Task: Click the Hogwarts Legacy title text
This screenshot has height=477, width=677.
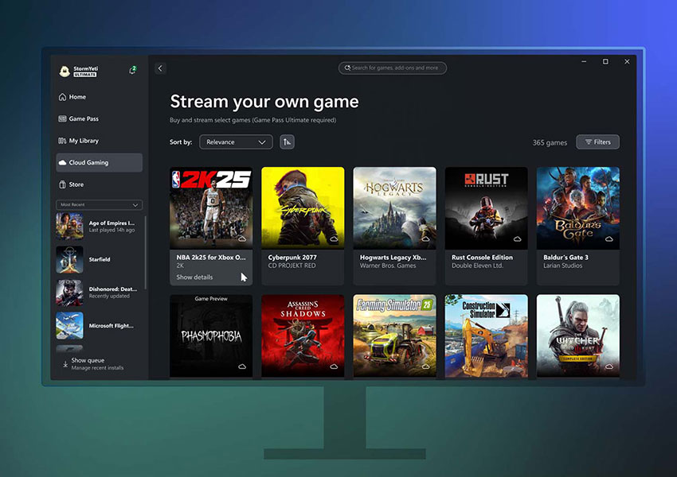Action: pos(393,258)
